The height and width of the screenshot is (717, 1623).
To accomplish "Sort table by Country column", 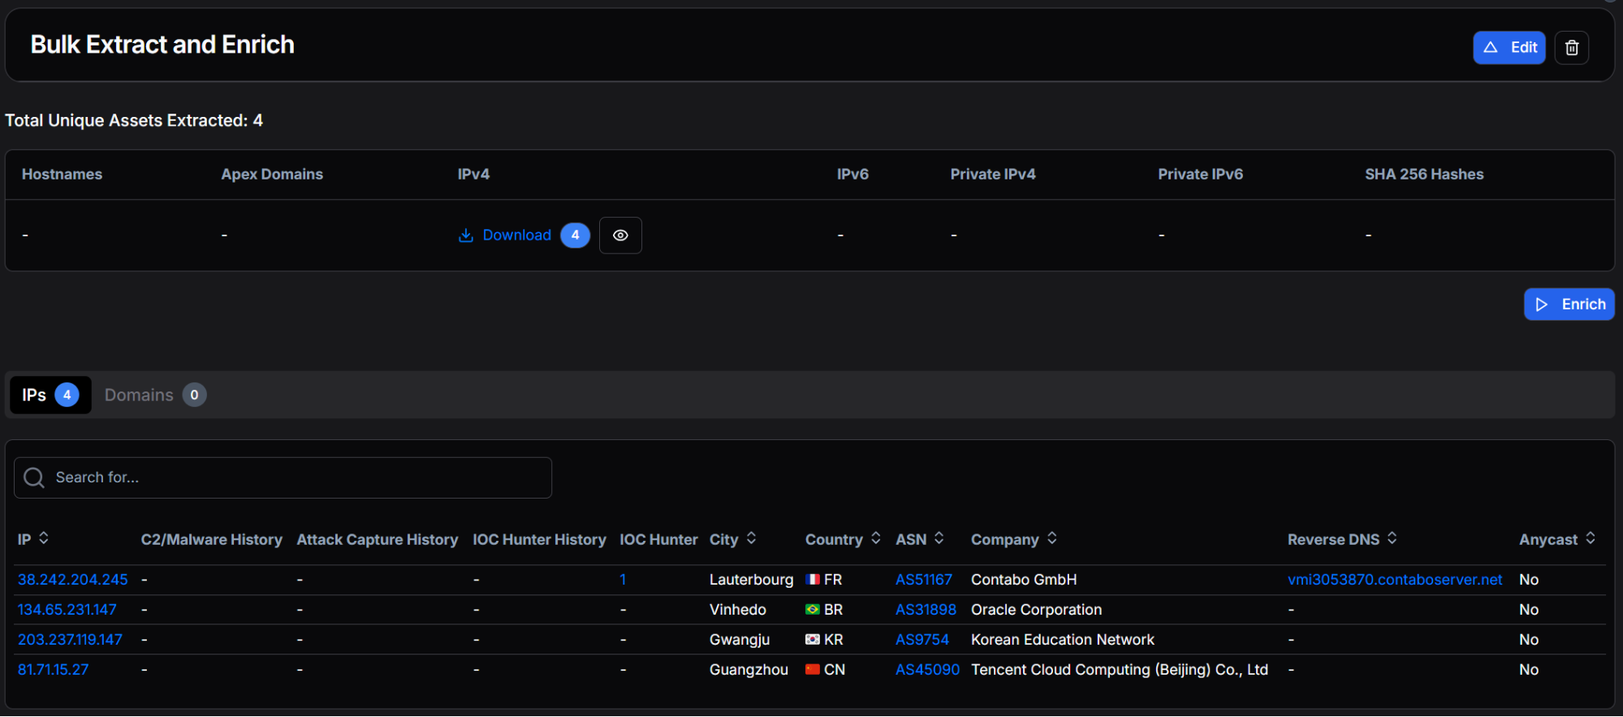I will click(875, 538).
